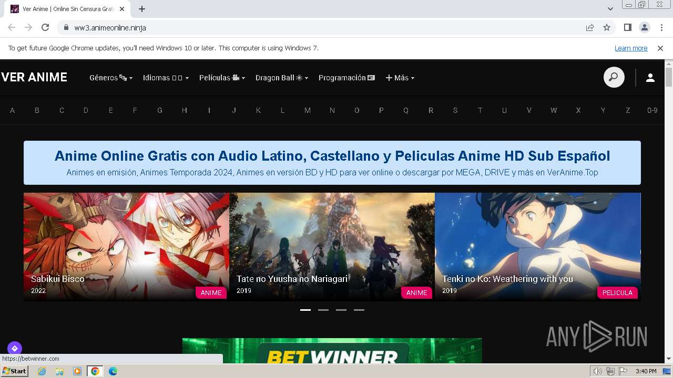Expand the Géneros dropdown menu

tap(111, 78)
